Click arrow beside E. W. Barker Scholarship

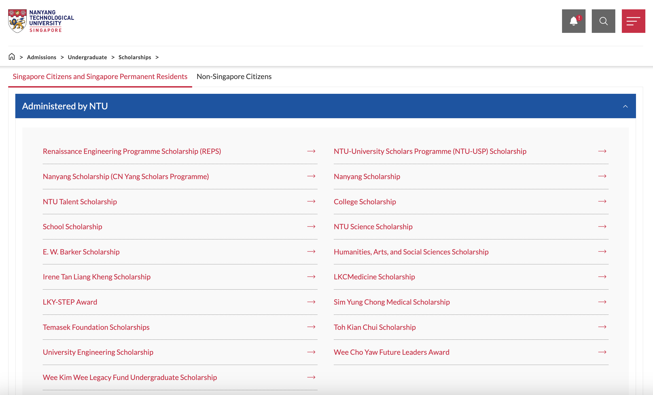coord(311,252)
